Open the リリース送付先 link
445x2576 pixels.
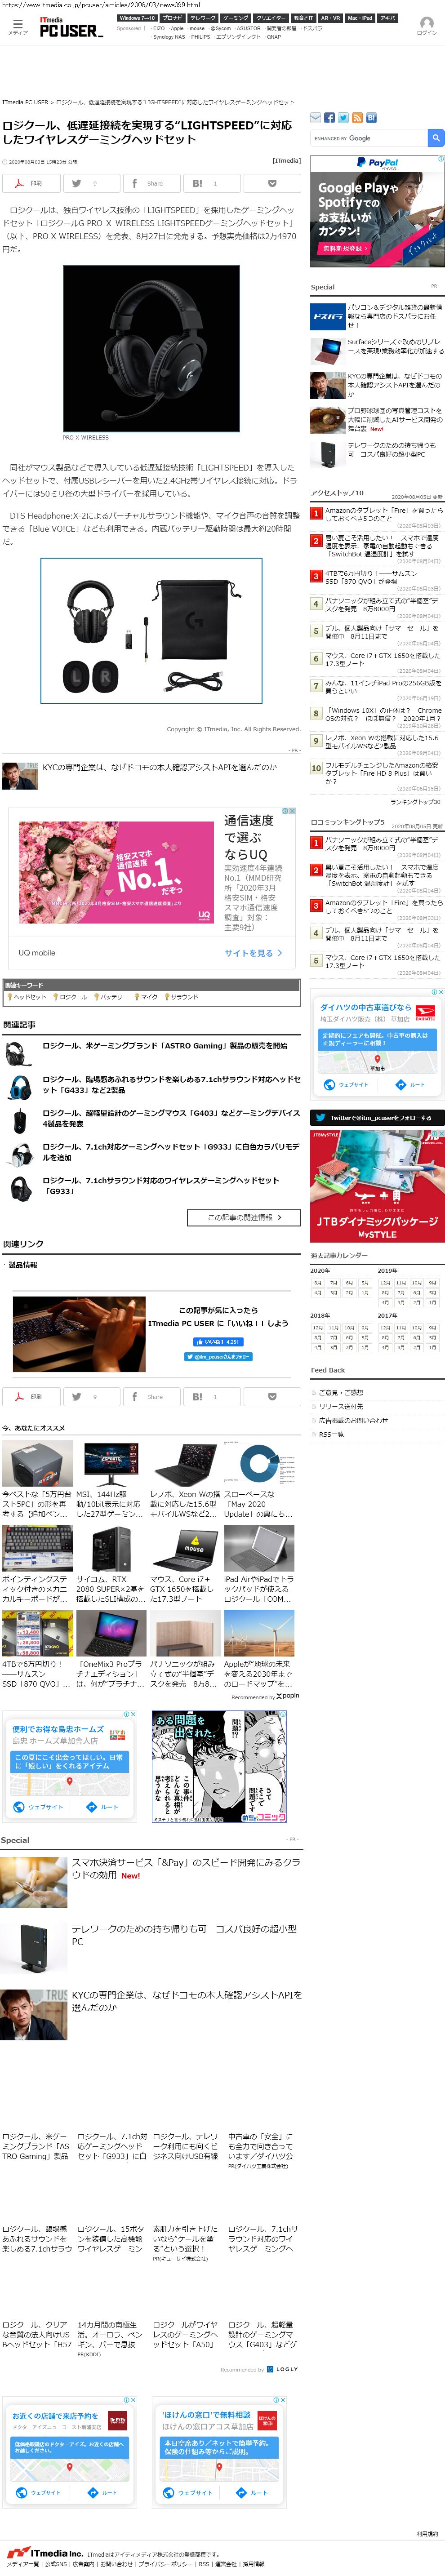(x=341, y=1407)
